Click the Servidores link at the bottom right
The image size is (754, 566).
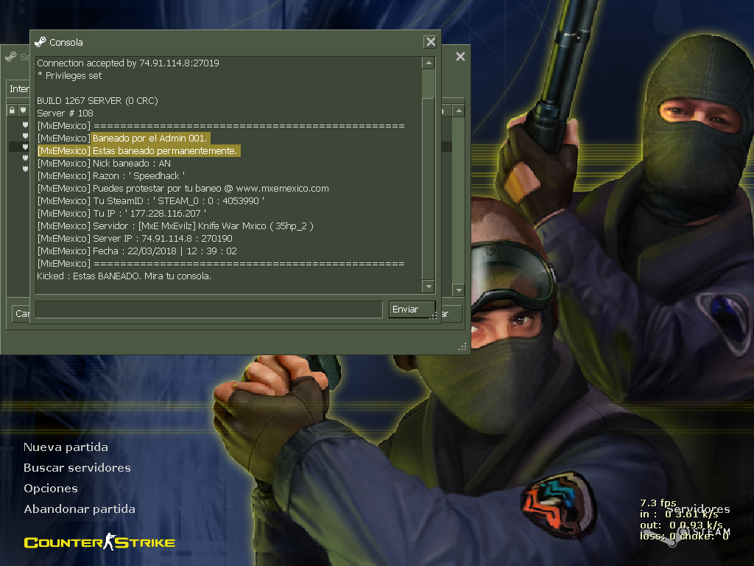[x=698, y=509]
